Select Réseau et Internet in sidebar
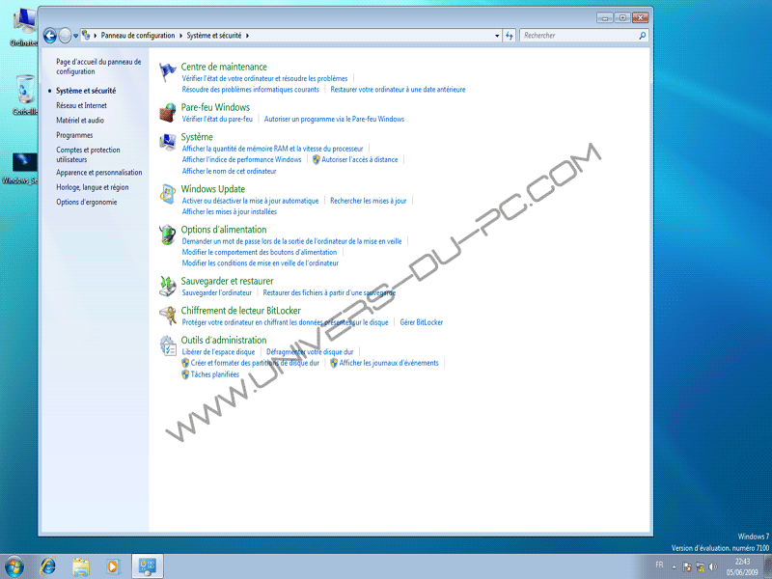Image resolution: width=772 pixels, height=579 pixels. [x=81, y=105]
